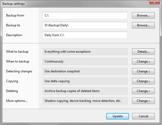Focus the Backup from path field
This screenshot has width=162, height=125.
85,15
